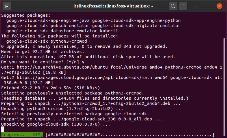Image resolution: width=227 pixels, height=138 pixels.
Task: Minimize the terminal window
Action: 196,6
